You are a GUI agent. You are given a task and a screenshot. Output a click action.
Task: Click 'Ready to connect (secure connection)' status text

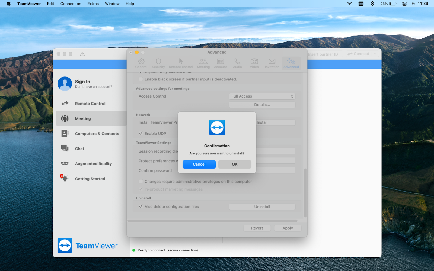coord(168,250)
